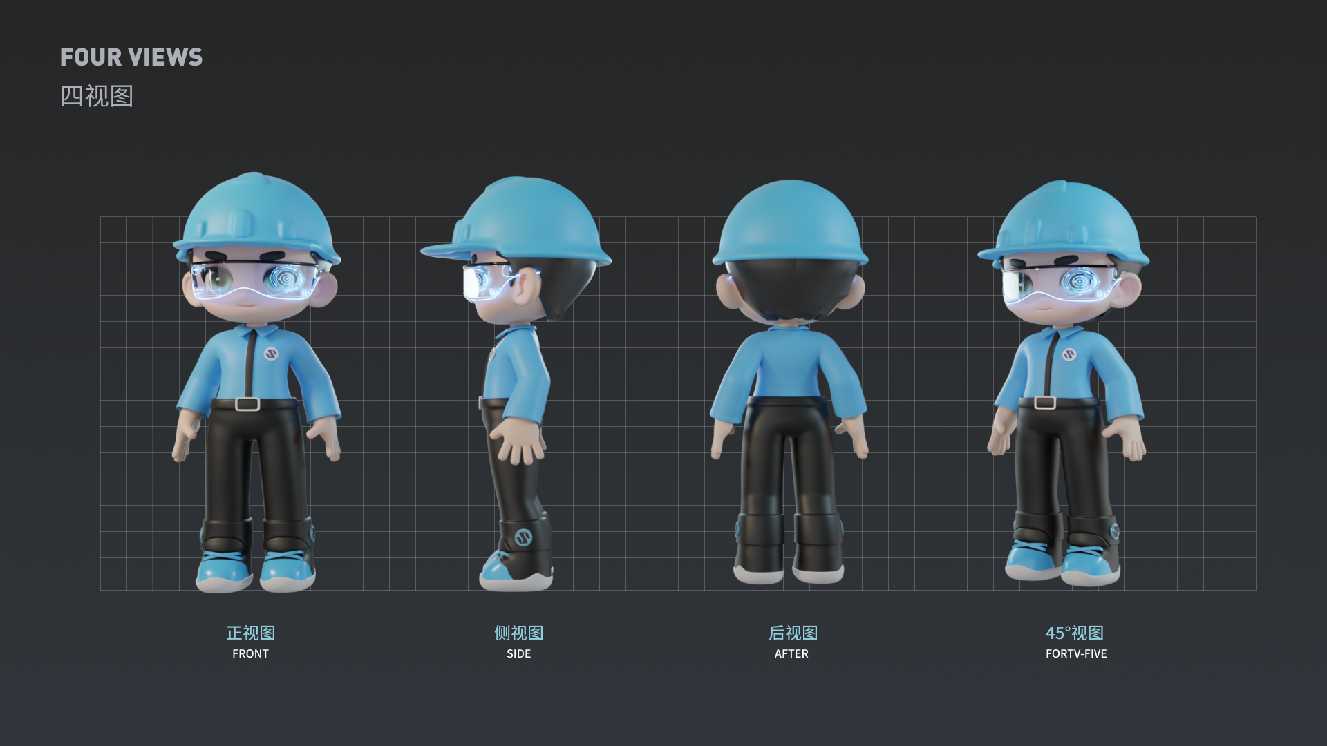Click the boot logo emblem on side view
This screenshot has height=746, width=1327.
pyautogui.click(x=523, y=537)
